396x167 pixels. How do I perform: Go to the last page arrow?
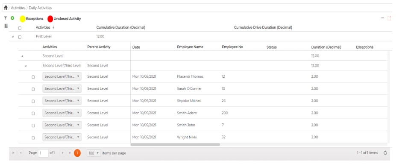click(70, 153)
